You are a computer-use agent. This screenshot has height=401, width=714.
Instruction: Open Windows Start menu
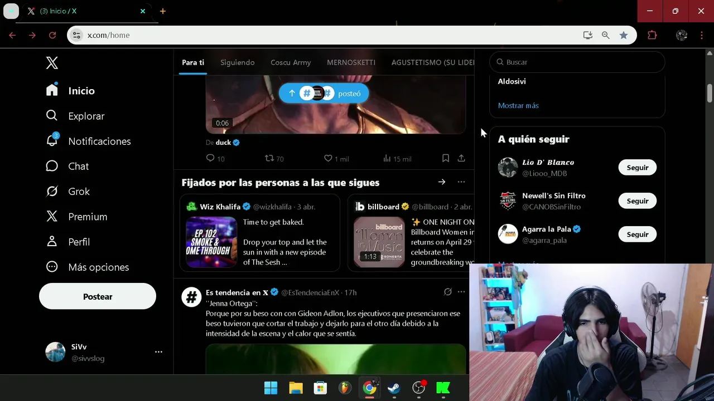pos(271,388)
